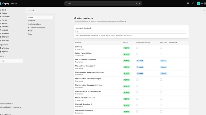Viewport: 206px width, 115px height.
Task: Open Ordrer in sidebar
Action: tap(4, 13)
